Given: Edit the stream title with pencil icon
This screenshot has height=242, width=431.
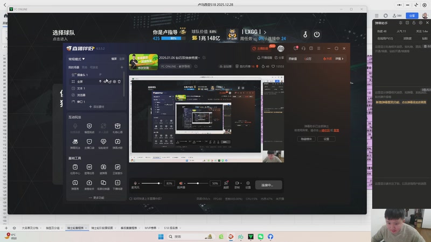Looking at the screenshot, I should 204,58.
